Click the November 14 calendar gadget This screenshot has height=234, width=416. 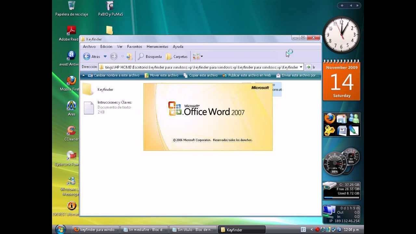(342, 81)
